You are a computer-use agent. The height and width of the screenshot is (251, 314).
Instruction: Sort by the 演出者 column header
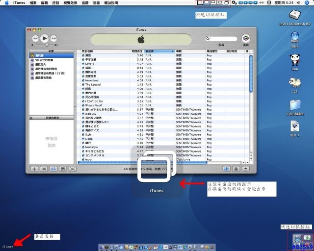(159, 51)
